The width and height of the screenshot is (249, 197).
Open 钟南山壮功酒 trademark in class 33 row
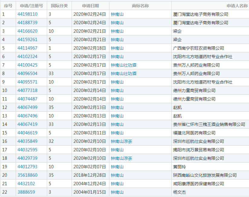pyautogui.click(x=123, y=74)
